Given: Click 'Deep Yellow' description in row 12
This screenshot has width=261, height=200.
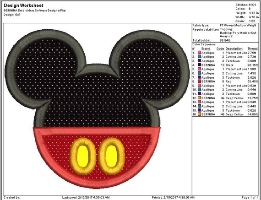Looking at the screenshot, I should (234, 98).
